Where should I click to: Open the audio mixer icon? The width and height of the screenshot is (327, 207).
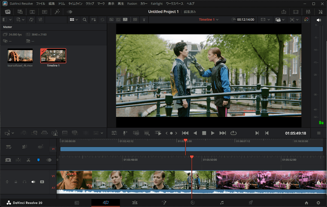point(308,12)
